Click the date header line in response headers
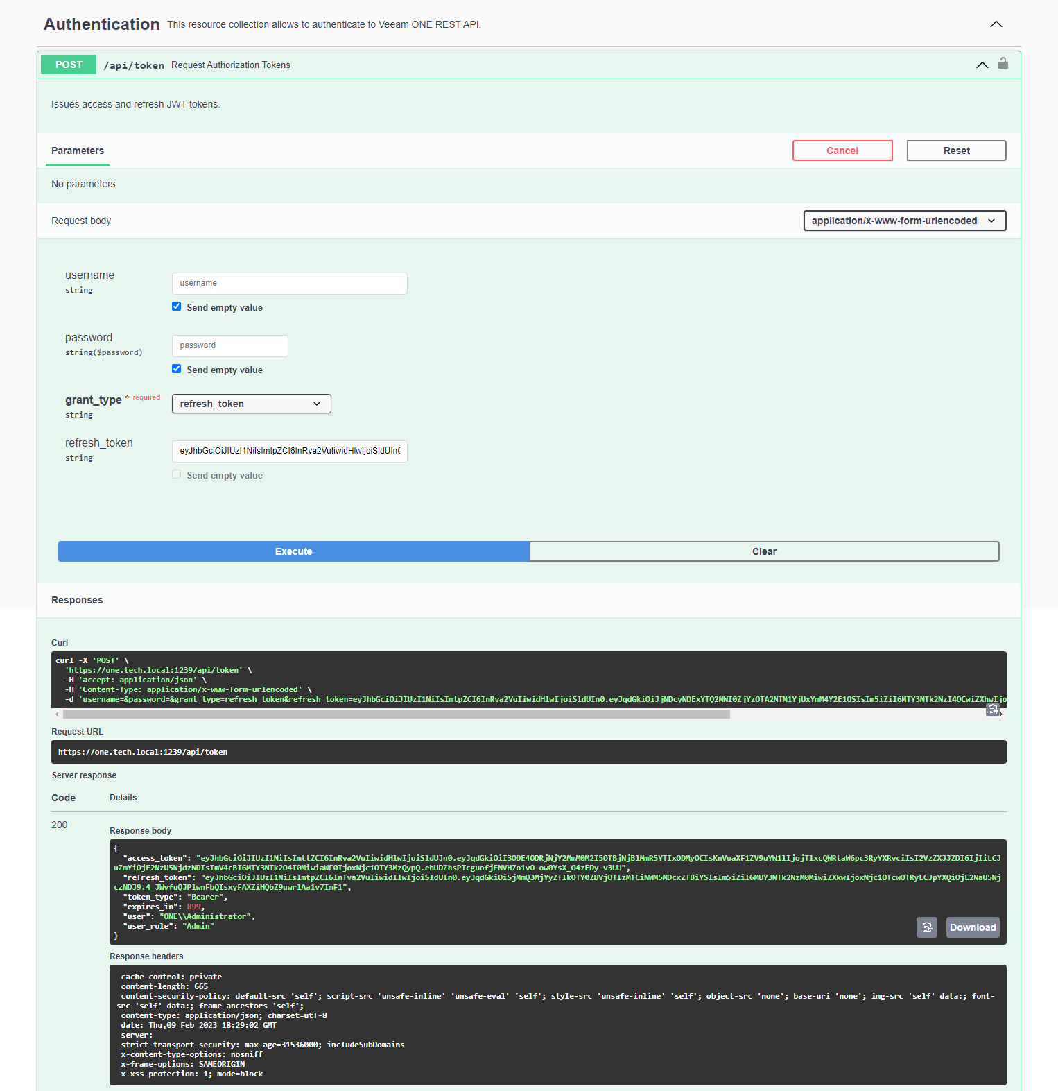1058x1091 pixels. click(x=198, y=1025)
